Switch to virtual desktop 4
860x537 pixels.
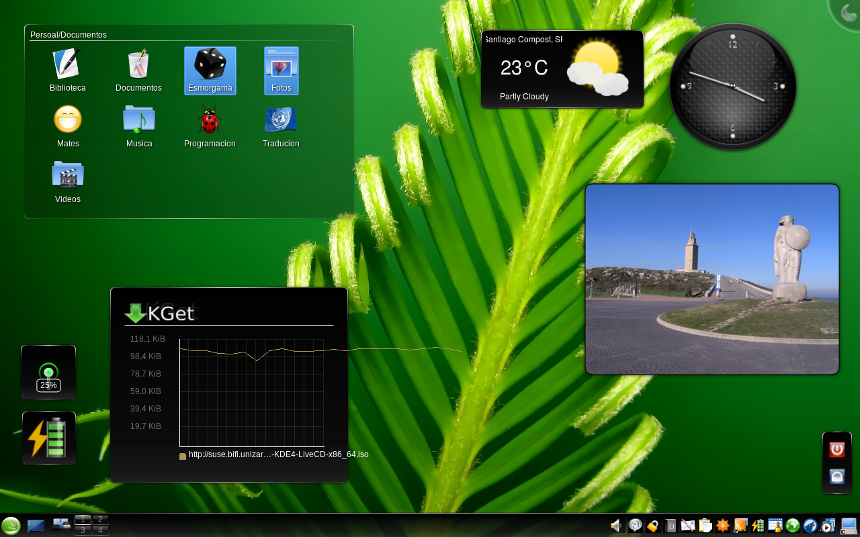tap(100, 530)
